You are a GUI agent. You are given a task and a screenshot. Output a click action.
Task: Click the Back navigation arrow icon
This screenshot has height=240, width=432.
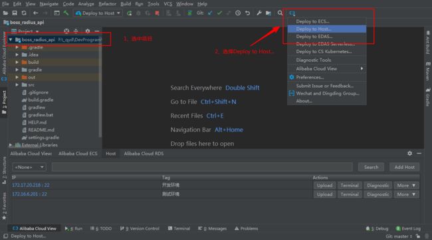35,13
